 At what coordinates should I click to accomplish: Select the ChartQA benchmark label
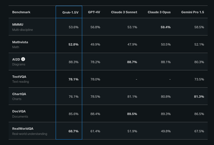[x=19, y=94]
